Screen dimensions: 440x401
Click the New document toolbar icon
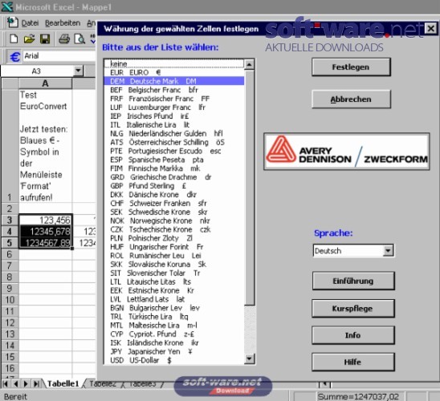tap(14, 38)
